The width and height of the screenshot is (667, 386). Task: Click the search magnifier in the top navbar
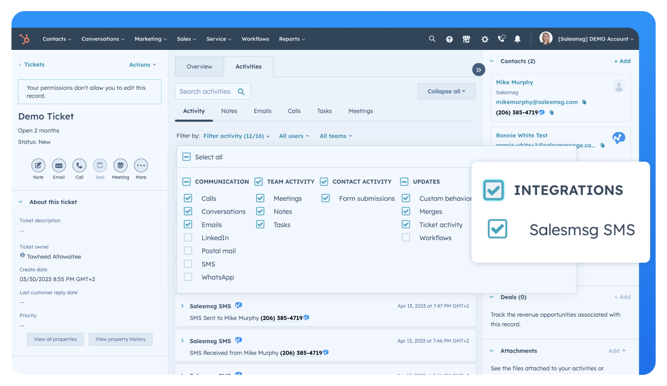(x=432, y=39)
